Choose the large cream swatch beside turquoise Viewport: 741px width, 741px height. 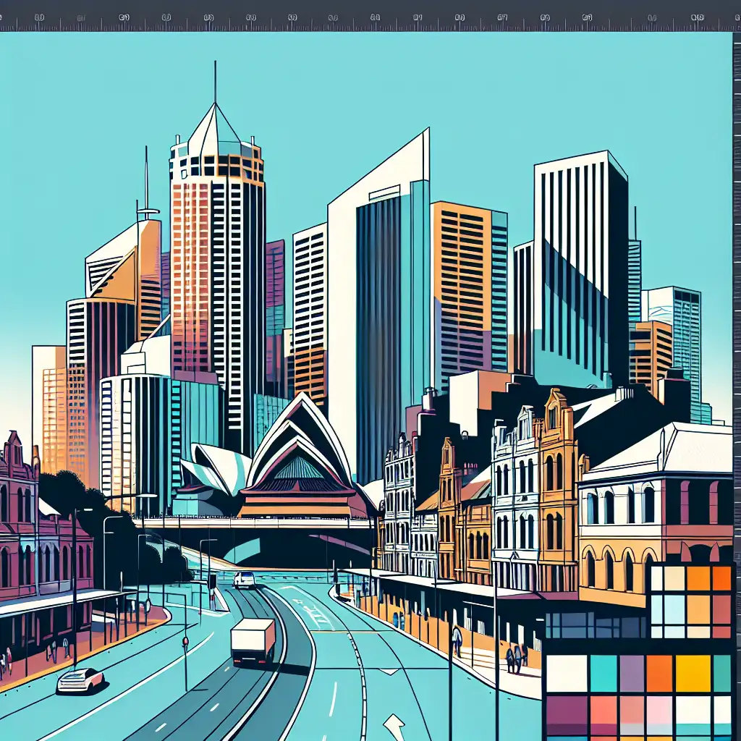[x=567, y=673]
